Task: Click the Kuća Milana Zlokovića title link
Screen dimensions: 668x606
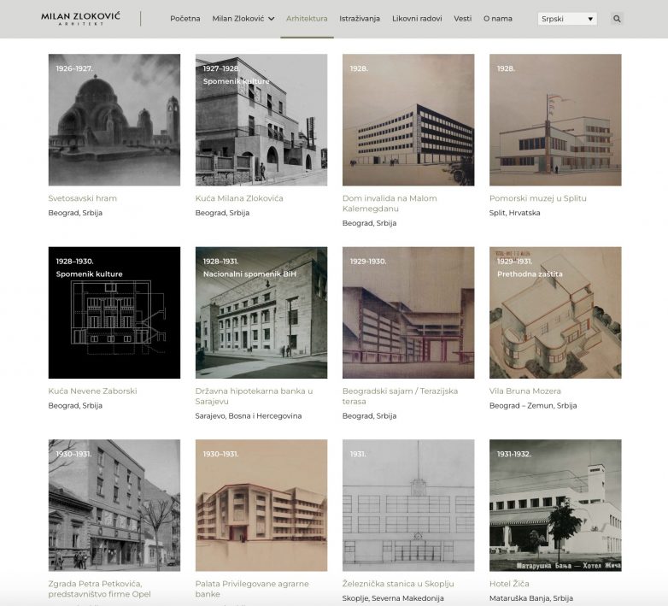Action: [239, 198]
